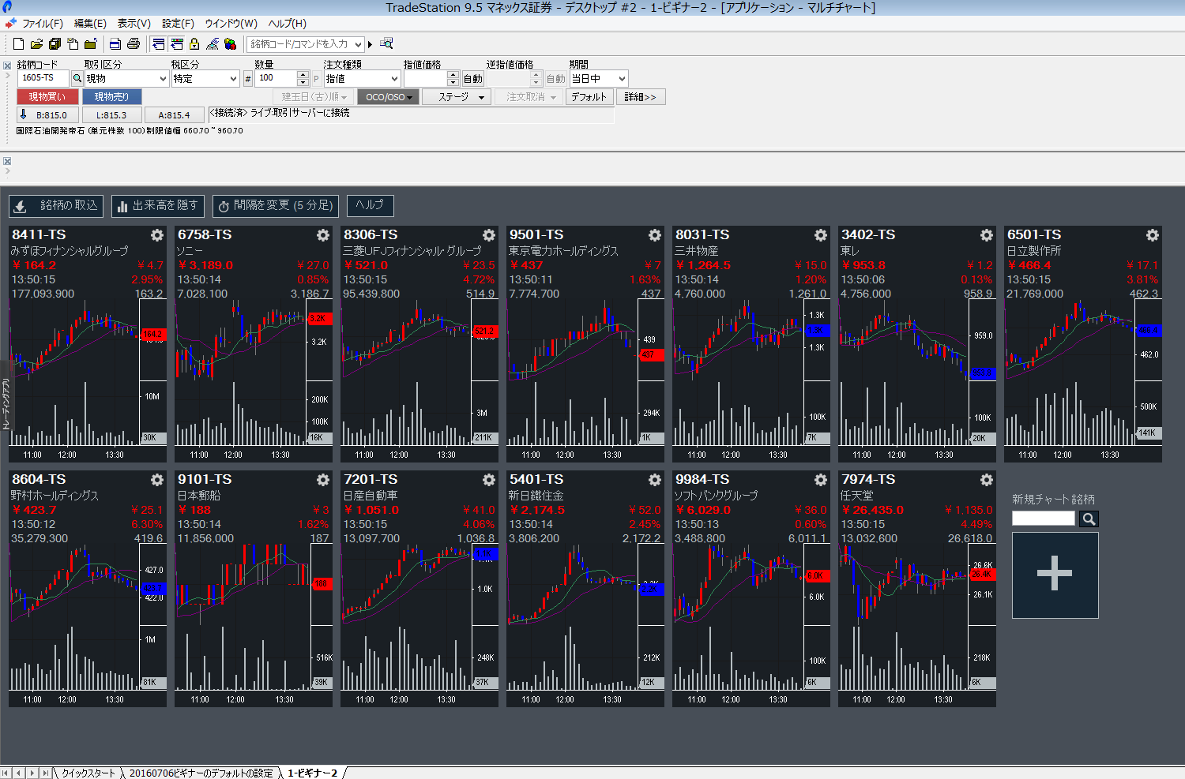Open the 表示(V) menu
The image size is (1185, 779).
(x=134, y=24)
